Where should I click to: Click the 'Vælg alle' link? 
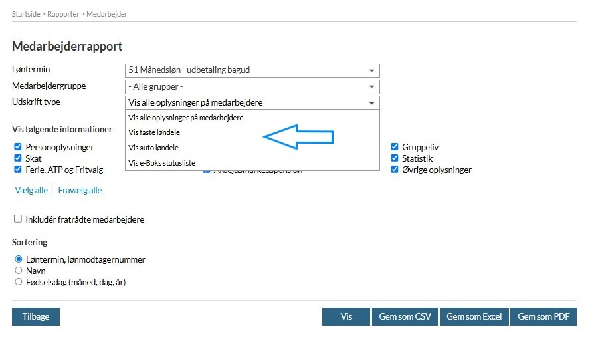point(31,190)
